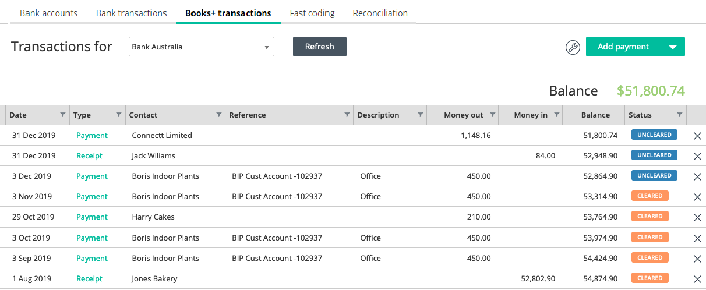Remove the Jack Wiliams receipt row
Viewport: 706px width, 290px height.
[x=697, y=156]
